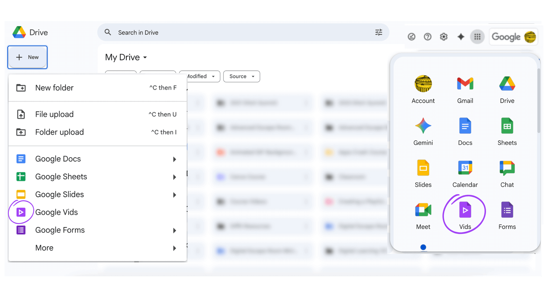The image size is (546, 307).
Task: Select File upload from the menu
Action: pos(54,114)
